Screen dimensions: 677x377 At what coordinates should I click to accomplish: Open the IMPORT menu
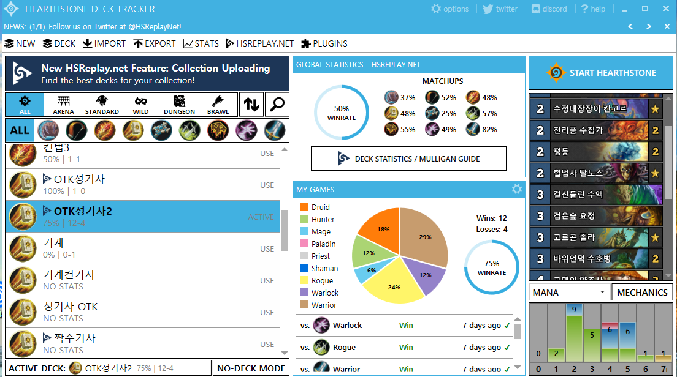pos(104,43)
